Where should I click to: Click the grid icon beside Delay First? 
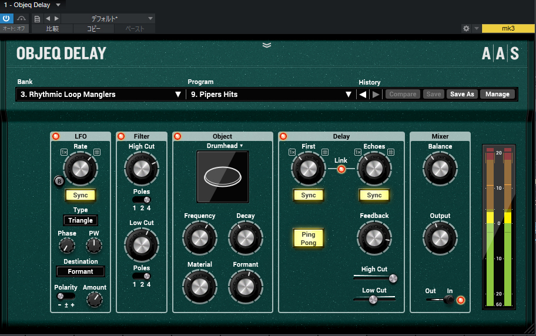[325, 152]
